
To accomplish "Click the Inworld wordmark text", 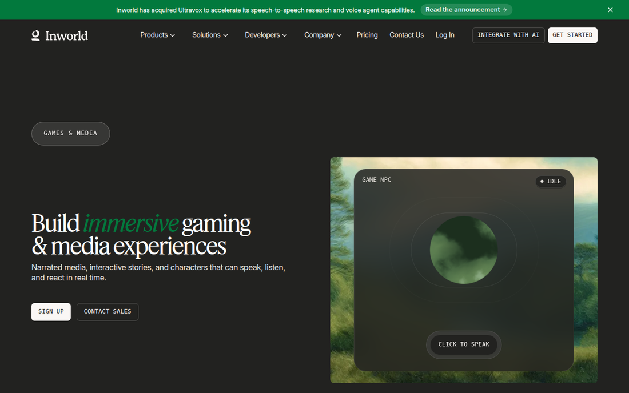I will pyautogui.click(x=66, y=36).
